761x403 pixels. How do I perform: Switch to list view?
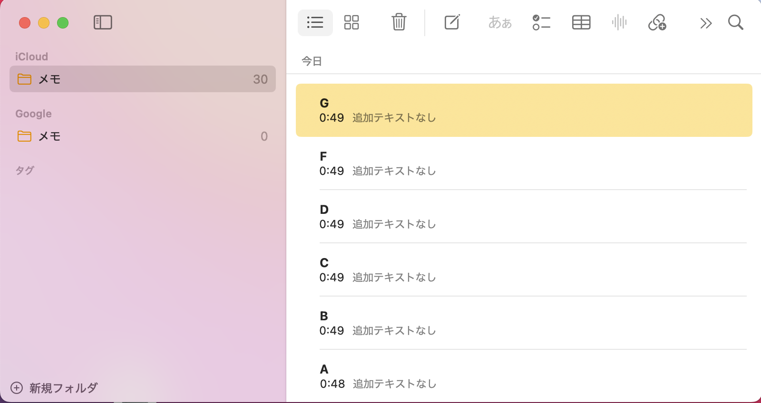point(315,22)
